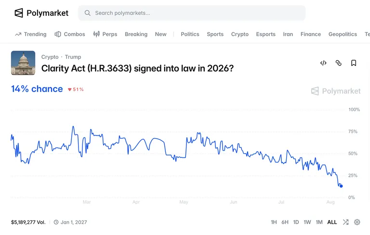The height and width of the screenshot is (235, 370).
Task: Click the Capitol building market thumbnail
Action: point(23,63)
